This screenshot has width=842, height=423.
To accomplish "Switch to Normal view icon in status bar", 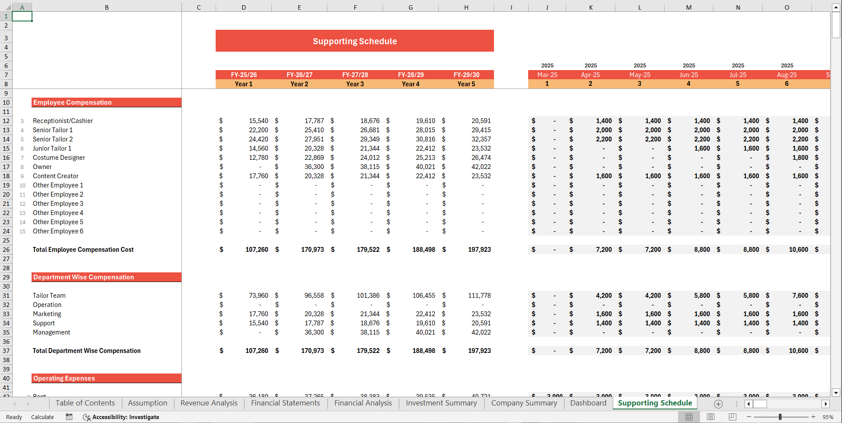I will (x=689, y=417).
